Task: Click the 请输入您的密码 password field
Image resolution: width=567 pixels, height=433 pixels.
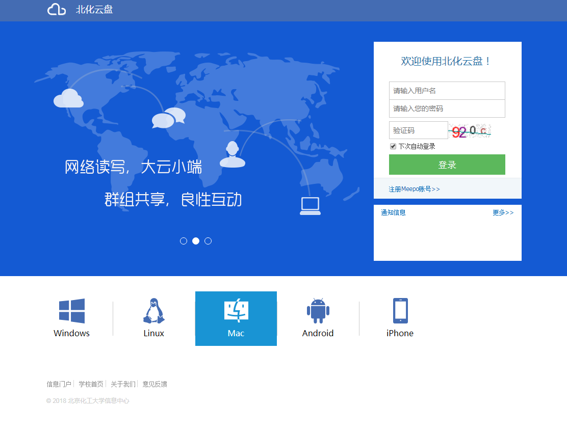Action: (447, 109)
